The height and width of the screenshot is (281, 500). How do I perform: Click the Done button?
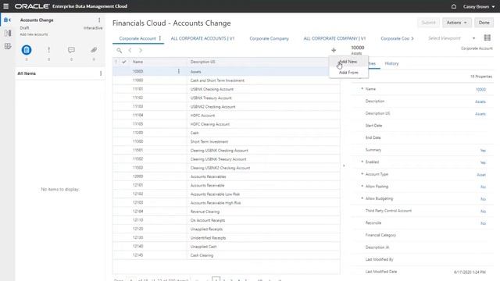(x=484, y=23)
